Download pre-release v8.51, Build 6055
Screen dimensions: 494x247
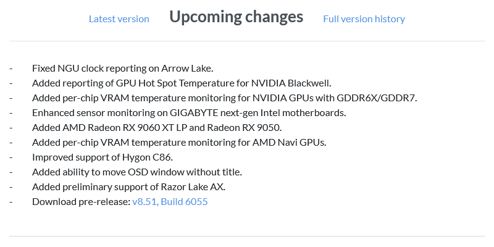[170, 202]
